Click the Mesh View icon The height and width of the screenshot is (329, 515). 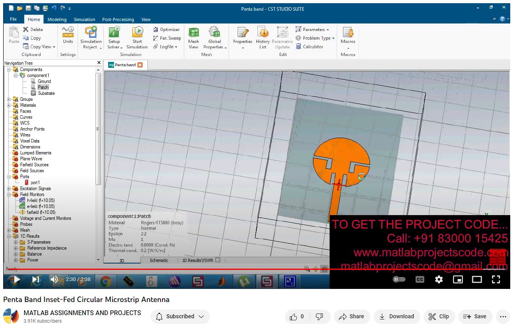193,33
